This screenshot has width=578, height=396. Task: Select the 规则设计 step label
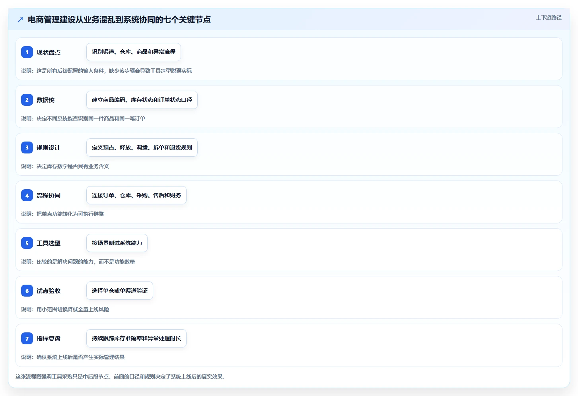pyautogui.click(x=49, y=148)
